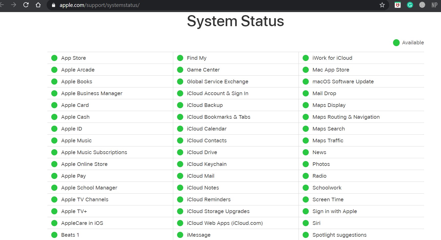441x240 pixels.
Task: Select the Apple TV+ entry
Action: pos(74,211)
